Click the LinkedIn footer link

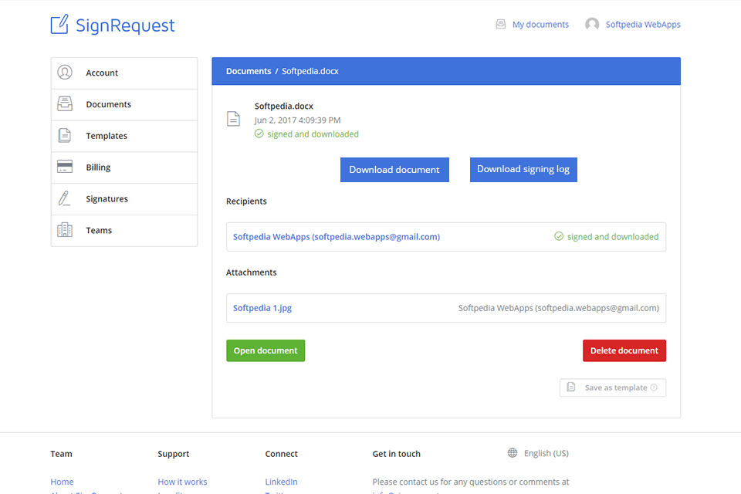(x=281, y=482)
